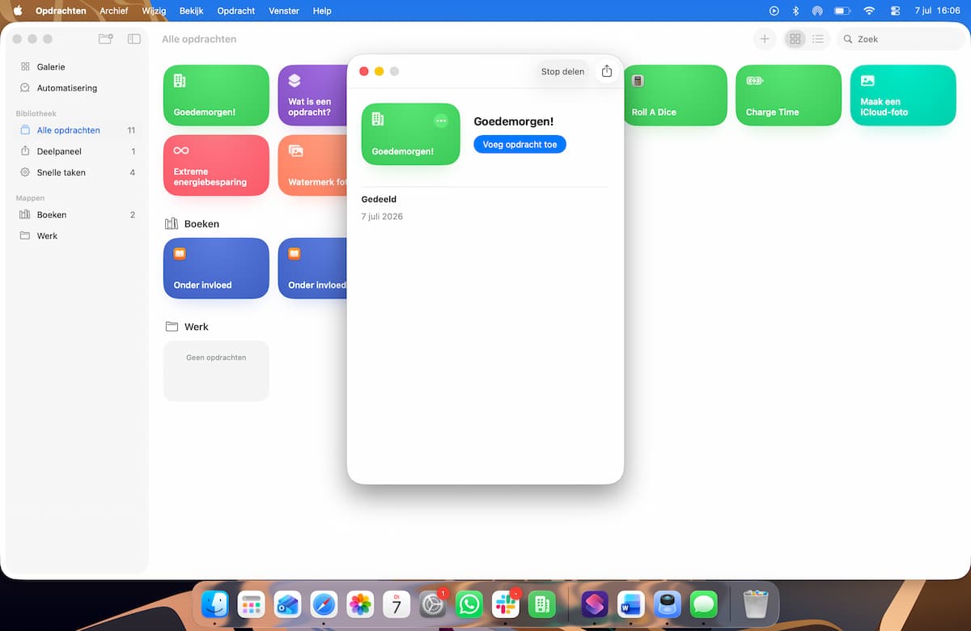
Task: Switch to list view
Action: tap(818, 39)
